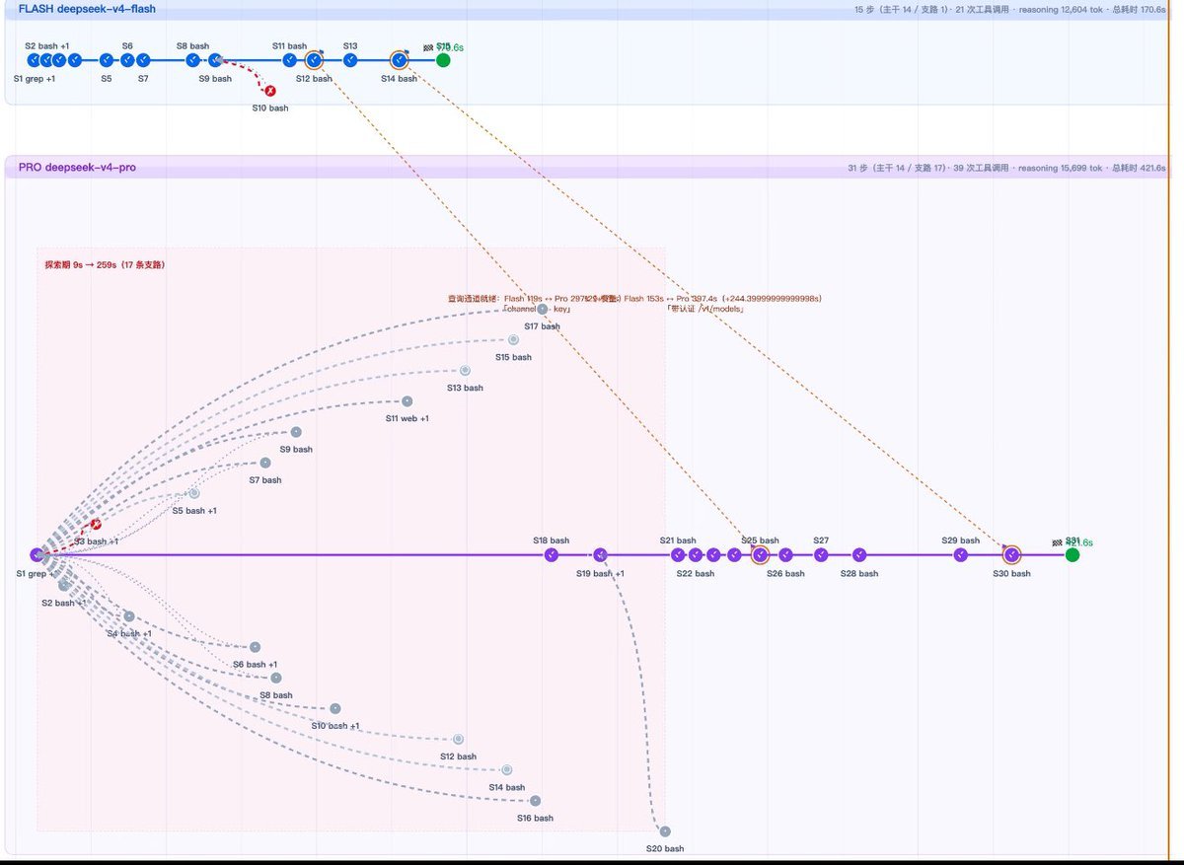This screenshot has height=865, width=1184.
Task: Open the purple S26 bash node
Action: click(x=785, y=555)
